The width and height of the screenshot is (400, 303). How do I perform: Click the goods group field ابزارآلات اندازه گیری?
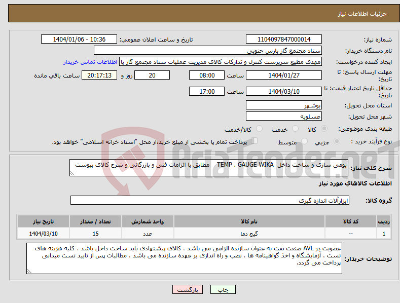[x=210, y=200]
